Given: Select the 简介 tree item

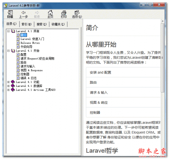Looking at the screenshot, I should [23, 35].
